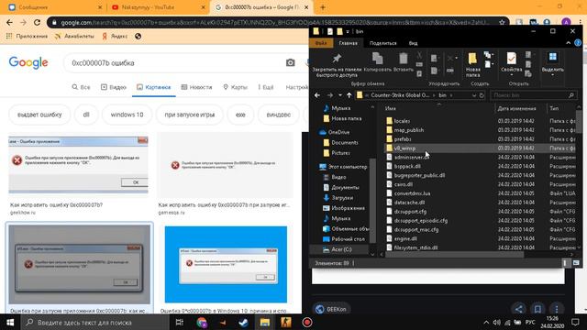Select the Google Новости search tab
The width and height of the screenshot is (587, 330).
click(x=196, y=87)
